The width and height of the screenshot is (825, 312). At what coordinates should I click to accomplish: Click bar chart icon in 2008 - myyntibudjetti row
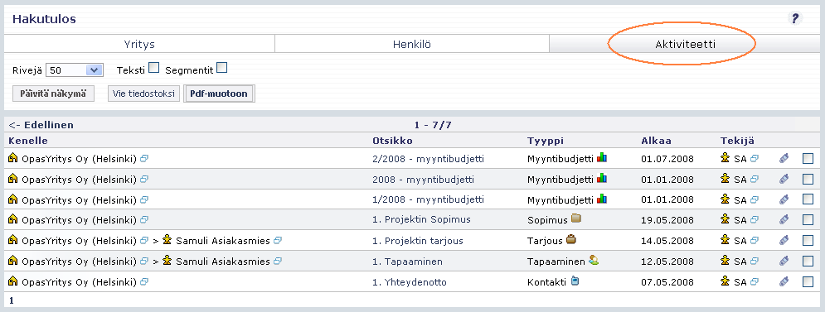click(x=602, y=179)
